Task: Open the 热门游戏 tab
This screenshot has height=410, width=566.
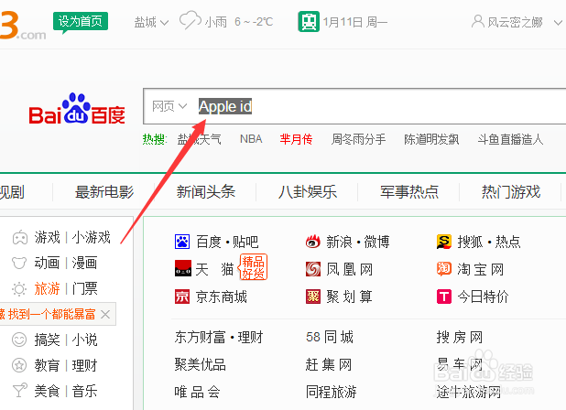Action: pyautogui.click(x=511, y=191)
